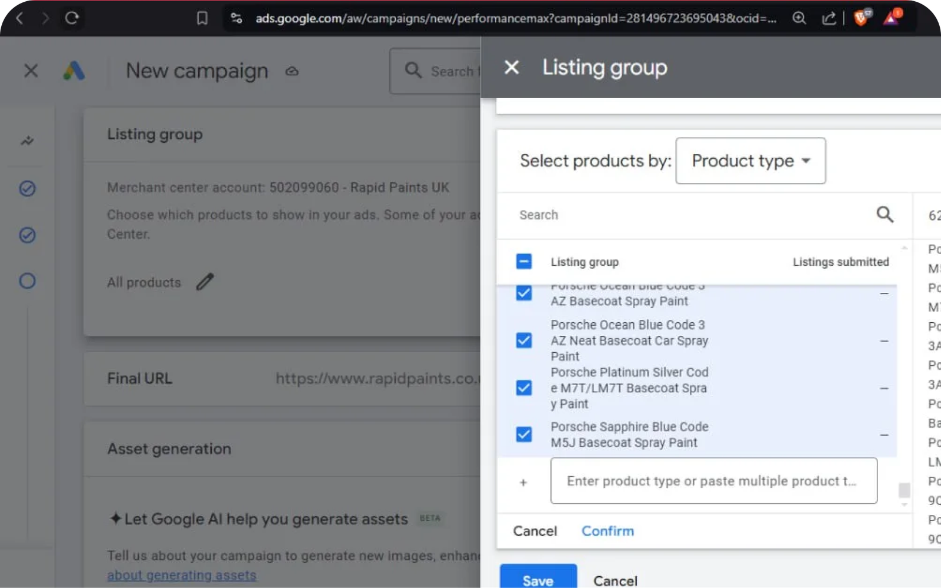Uncheck AZ Basecoat Spray Paint row
Viewport: 941px width, 588px height.
(523, 293)
